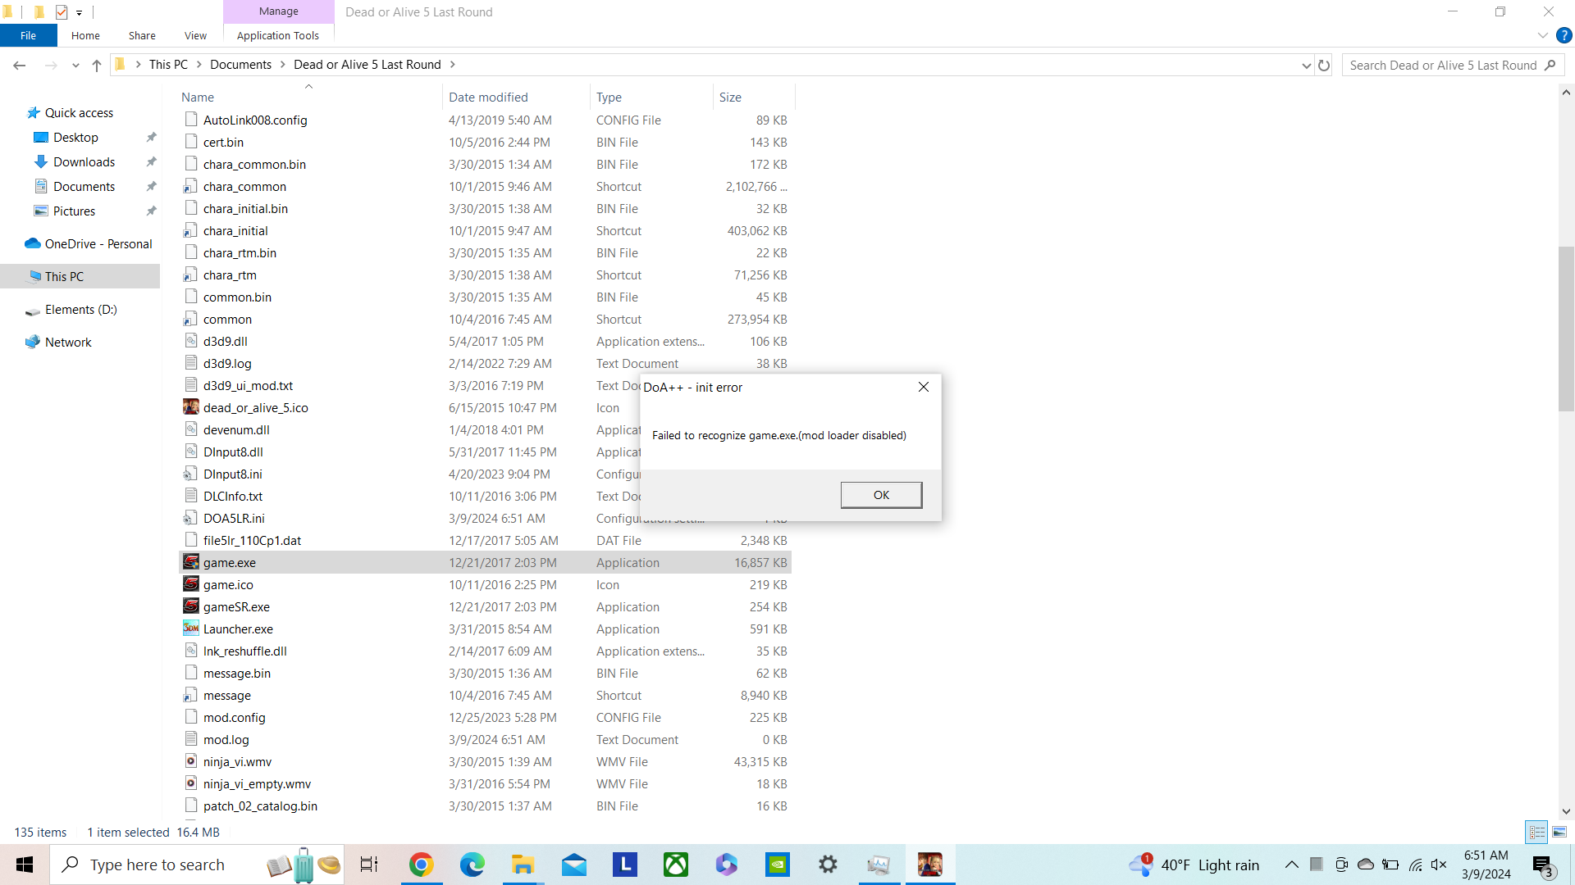This screenshot has width=1575, height=885.
Task: Expand the ribbon chevron
Action: [x=1542, y=35]
